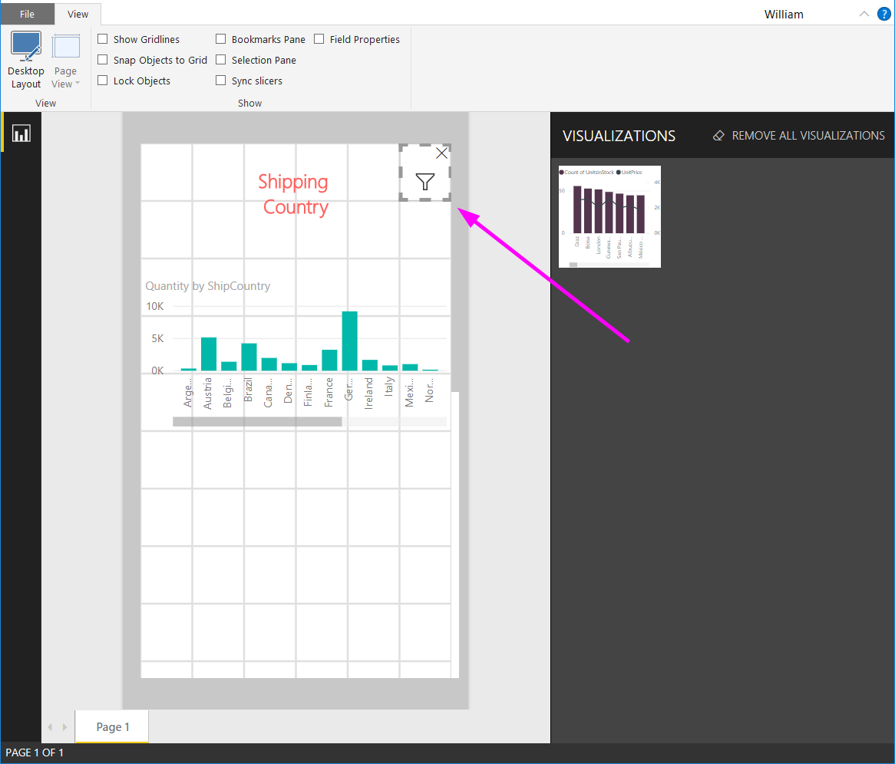The height and width of the screenshot is (764, 895).
Task: Select the Quantity by ShipCountry chart title
Action: tap(208, 286)
